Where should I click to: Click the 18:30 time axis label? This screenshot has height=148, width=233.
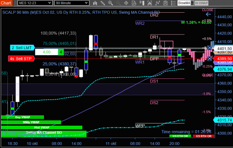[x=13, y=144]
